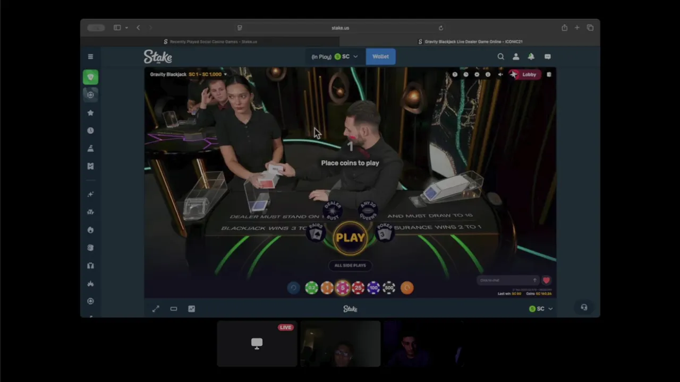Viewport: 680px width, 382px height.
Task: Open the user profile icon
Action: 516,57
